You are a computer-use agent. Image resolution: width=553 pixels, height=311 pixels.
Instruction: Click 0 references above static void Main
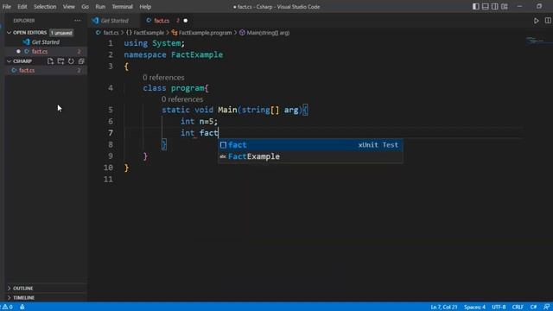[x=182, y=99]
